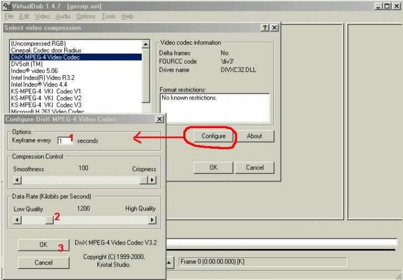This screenshot has width=403, height=280.
Task: Click the Keyframe every seconds input field
Action: click(x=64, y=141)
